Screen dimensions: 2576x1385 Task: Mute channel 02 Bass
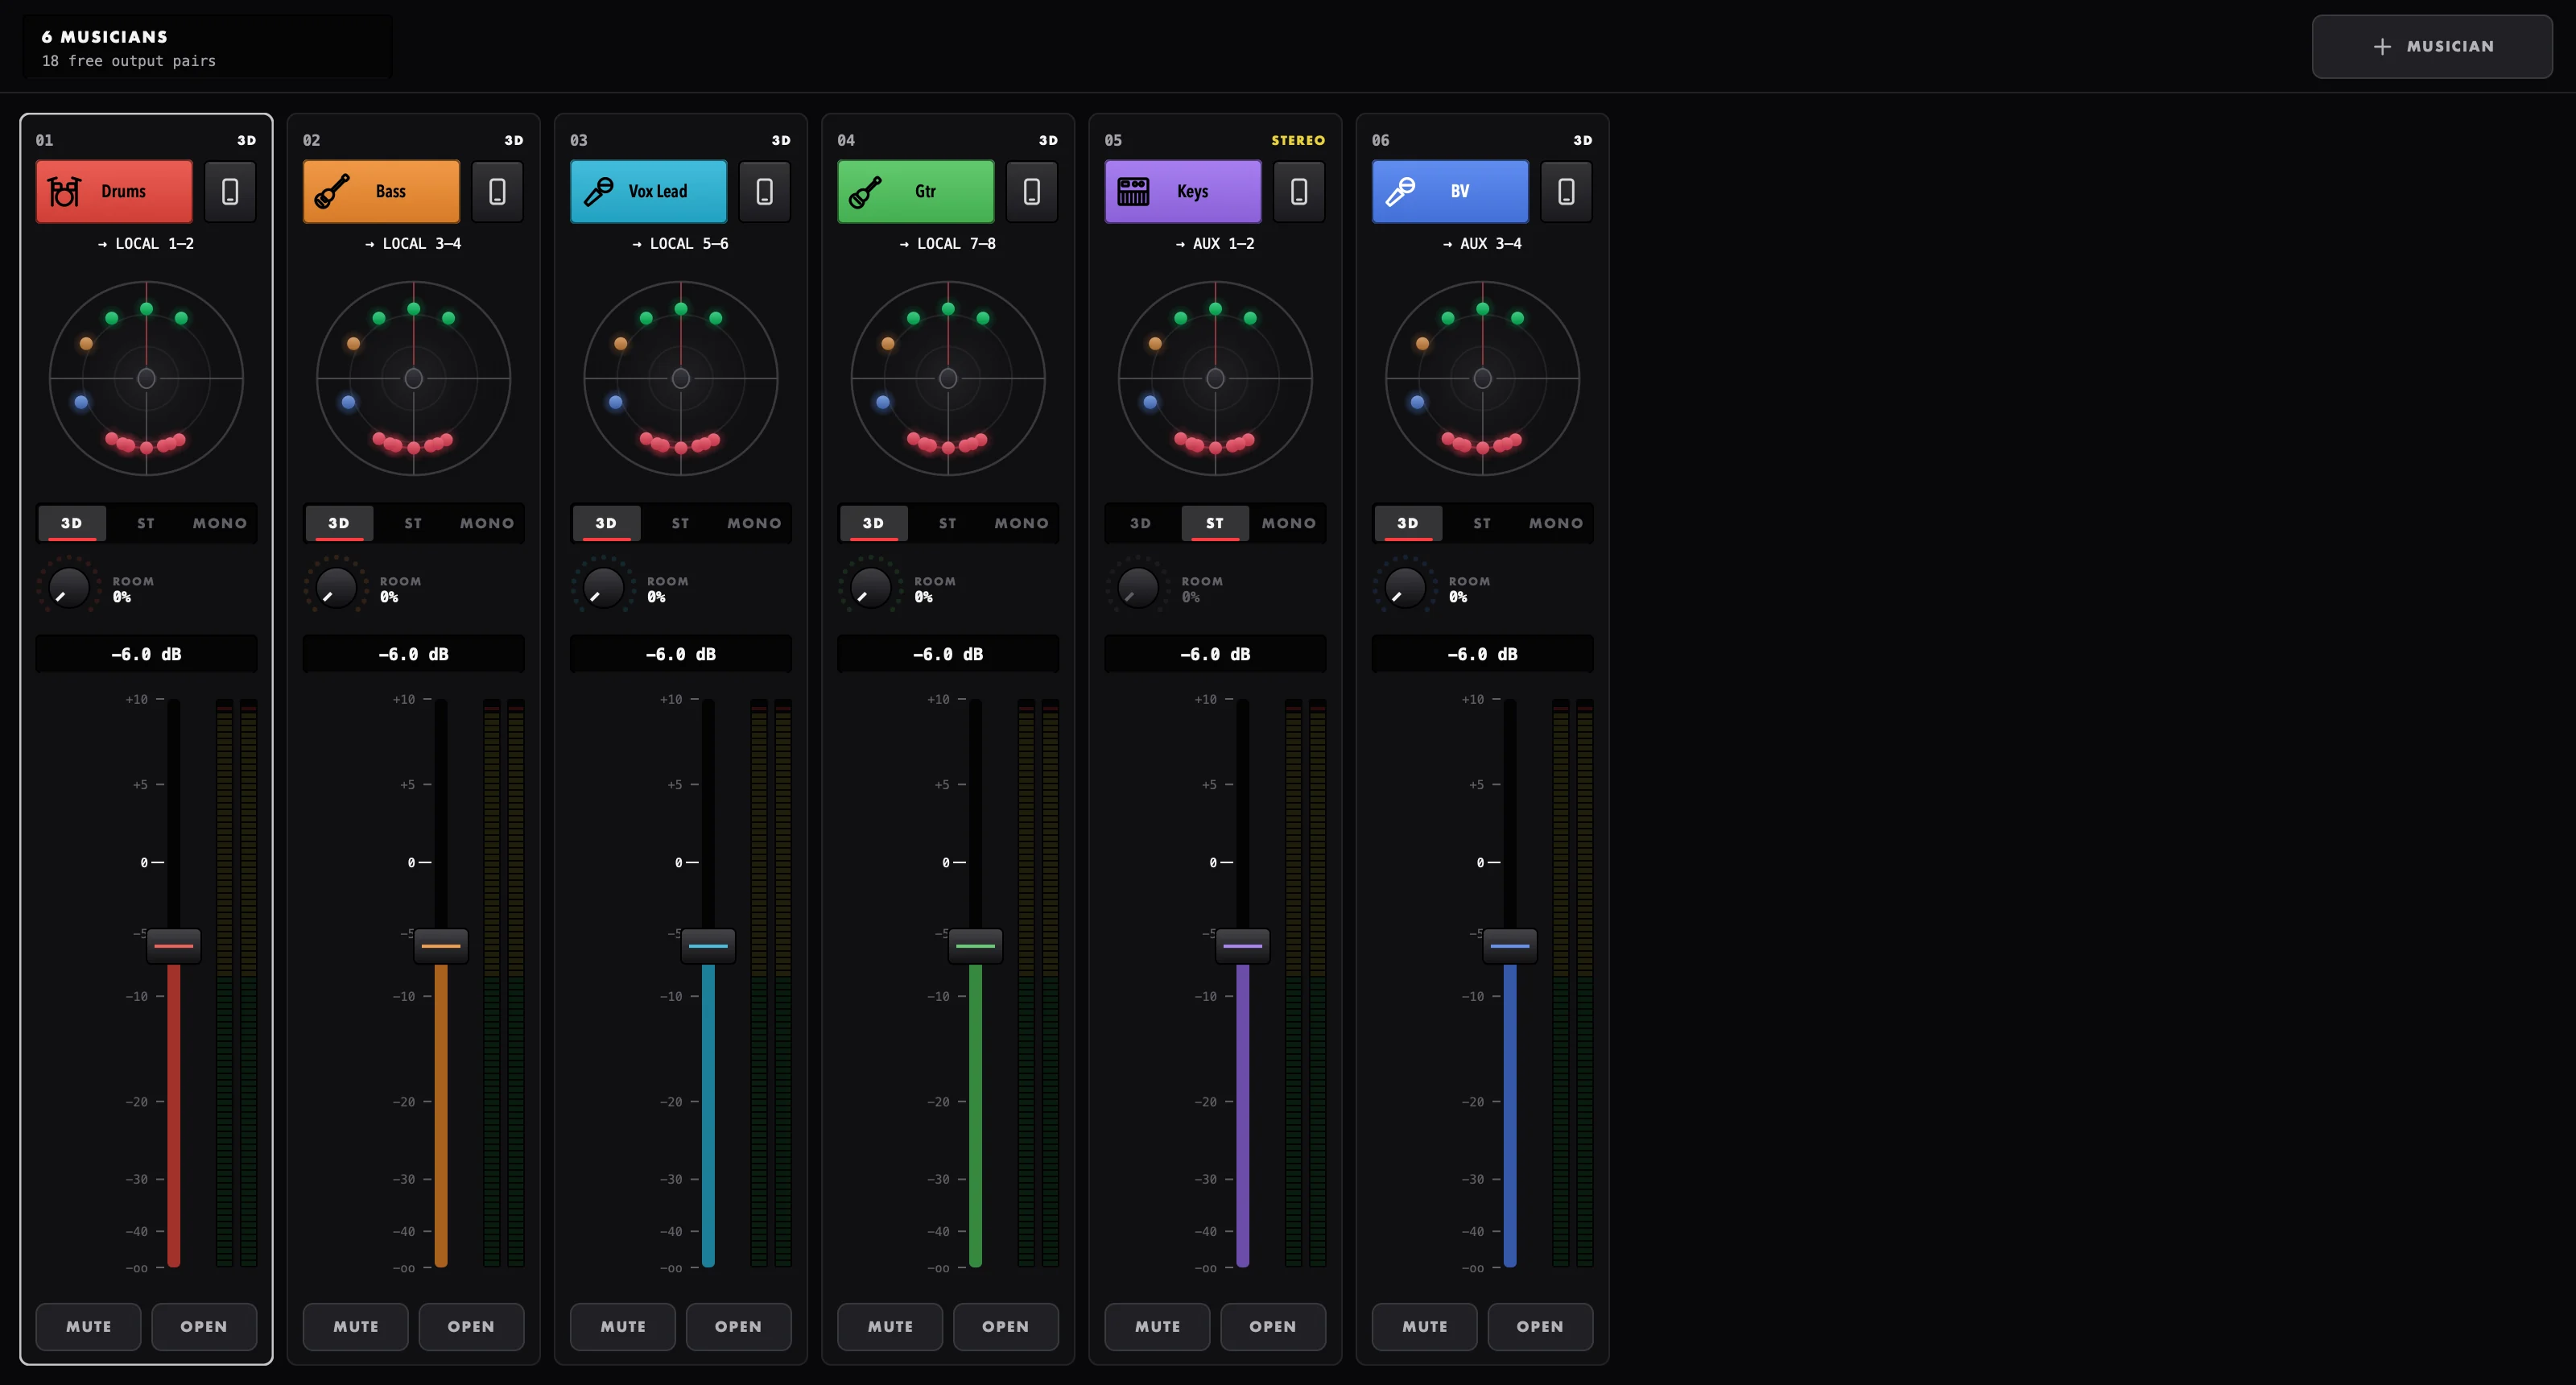[356, 1326]
